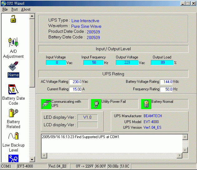This screenshot has width=197, height=170.
Task: Select the Name icon in sidebar
Action: (13, 67)
